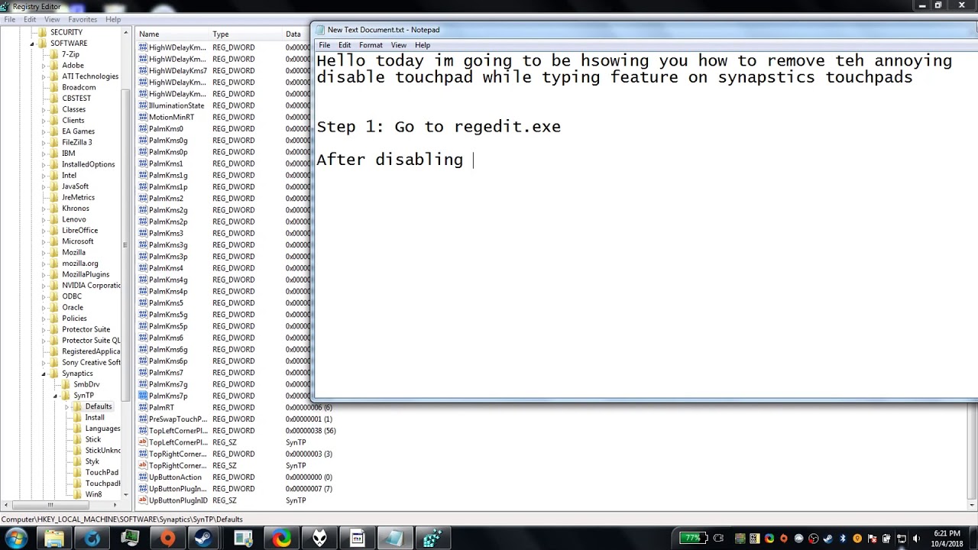The height and width of the screenshot is (550, 978).
Task: Sort values by the Type column
Action: pyautogui.click(x=246, y=34)
